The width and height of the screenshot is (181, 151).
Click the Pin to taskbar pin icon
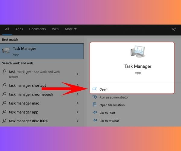coord(95,120)
